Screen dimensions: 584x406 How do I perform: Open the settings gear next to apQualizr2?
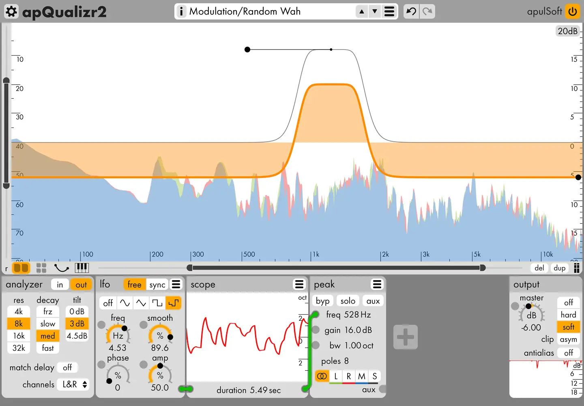point(11,11)
